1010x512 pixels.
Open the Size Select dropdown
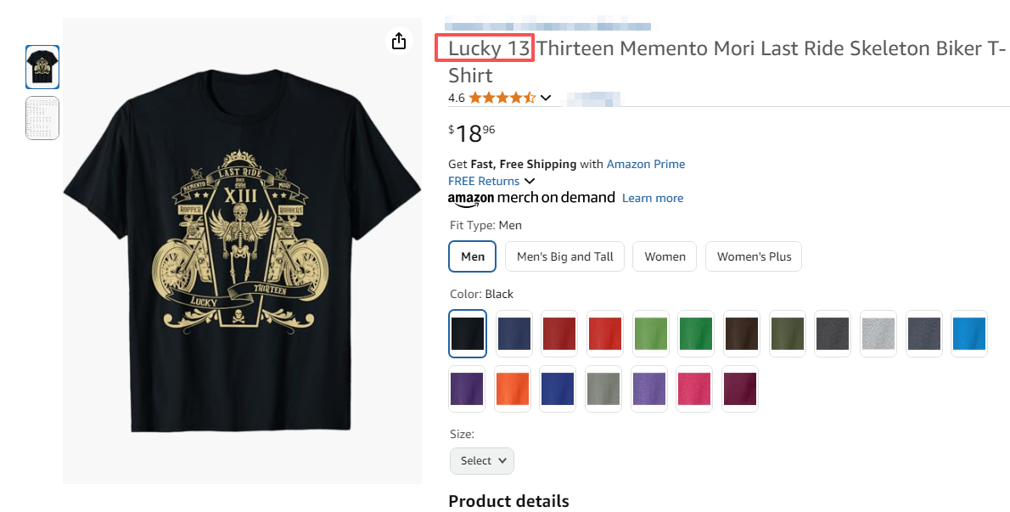click(x=482, y=460)
